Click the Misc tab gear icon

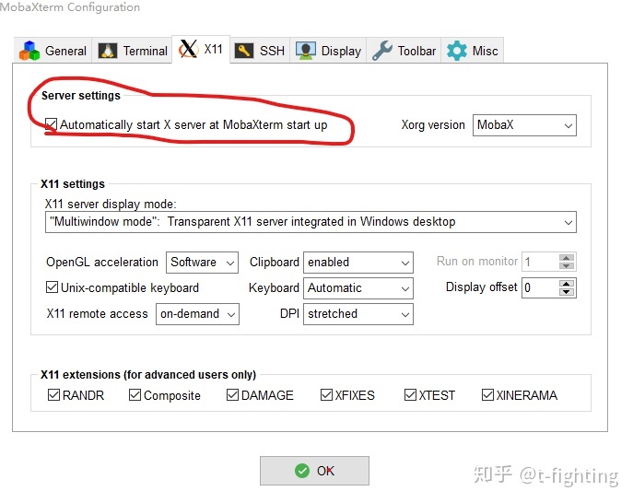[457, 51]
